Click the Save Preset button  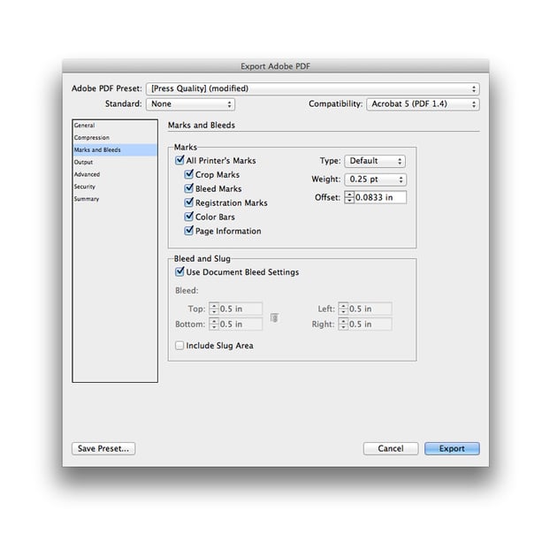coord(103,448)
